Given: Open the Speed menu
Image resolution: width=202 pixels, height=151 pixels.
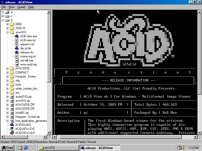Looking at the screenshot, I should pos(21,7).
